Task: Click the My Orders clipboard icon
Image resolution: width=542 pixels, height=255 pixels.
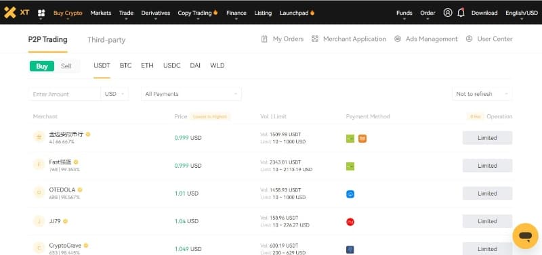Action: (264, 39)
